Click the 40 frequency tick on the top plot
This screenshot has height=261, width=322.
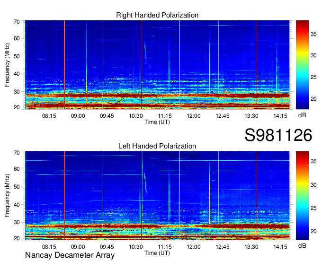point(17,74)
